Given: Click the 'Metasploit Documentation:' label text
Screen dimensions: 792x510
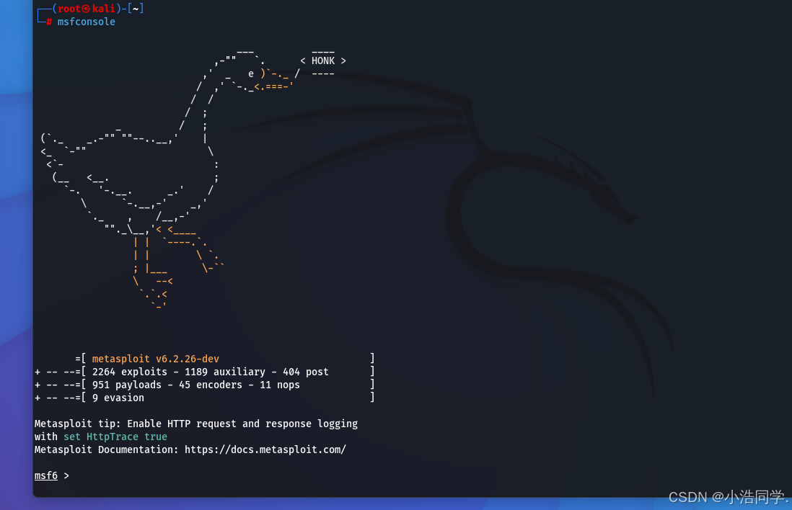Looking at the screenshot, I should click(107, 449).
